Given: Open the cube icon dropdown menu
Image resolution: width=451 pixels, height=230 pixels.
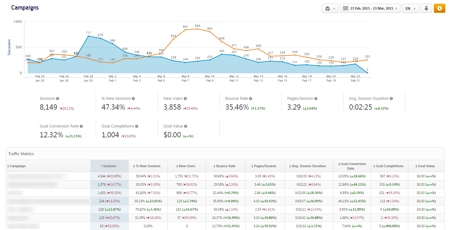Looking at the screenshot, I should [x=330, y=8].
